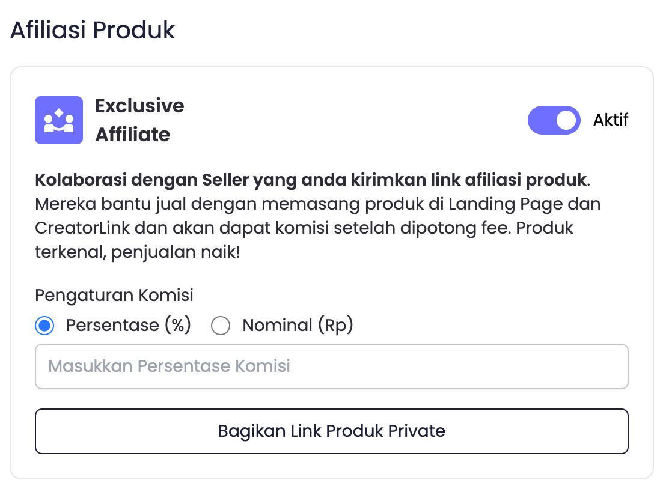This screenshot has height=495, width=666.
Task: Click the "Pengaturan Komisi" section label
Action: (114, 296)
